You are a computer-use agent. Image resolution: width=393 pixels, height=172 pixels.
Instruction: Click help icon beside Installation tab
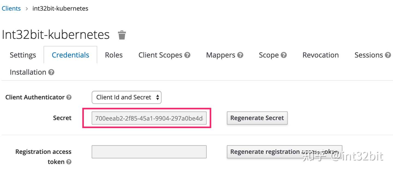coord(51,72)
